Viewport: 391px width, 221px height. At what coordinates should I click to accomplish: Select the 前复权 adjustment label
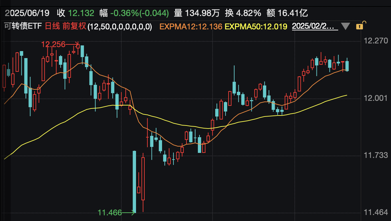(x=74, y=26)
